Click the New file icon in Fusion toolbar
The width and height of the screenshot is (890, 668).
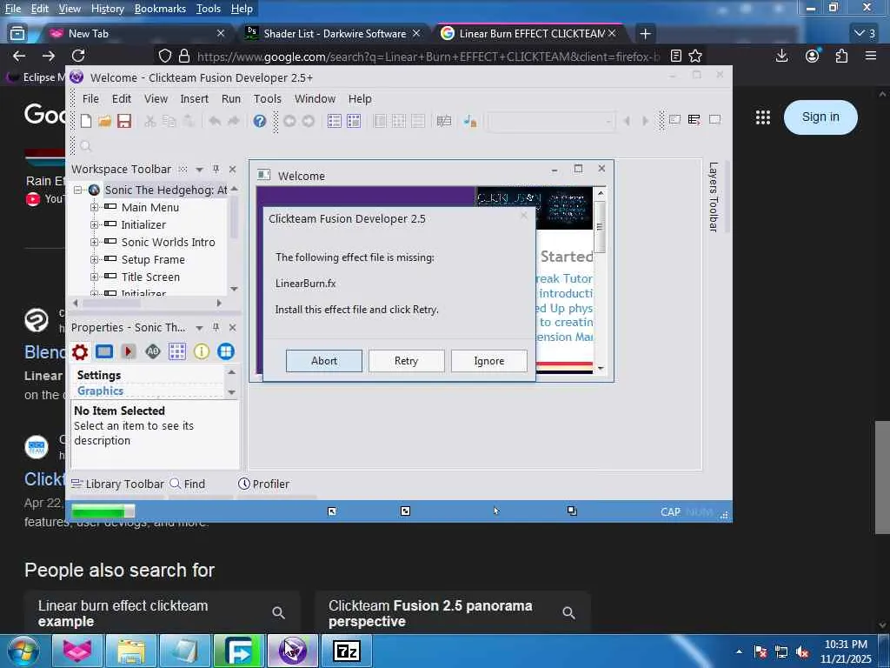[x=86, y=121]
